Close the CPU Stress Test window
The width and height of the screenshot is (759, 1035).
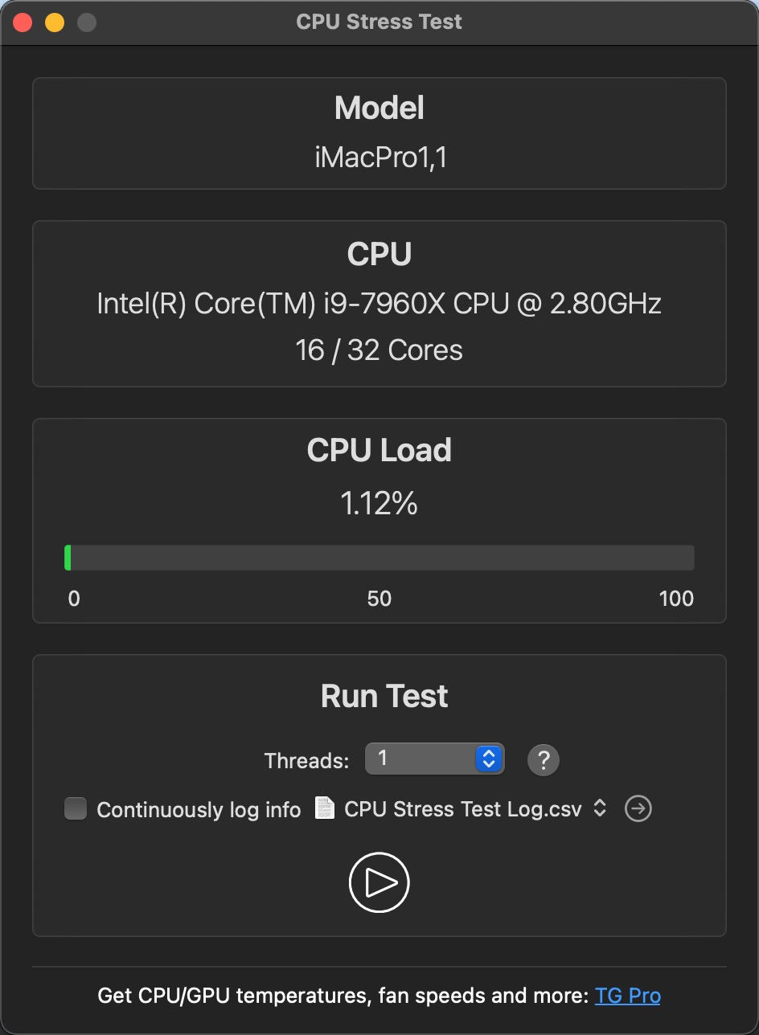tap(23, 22)
